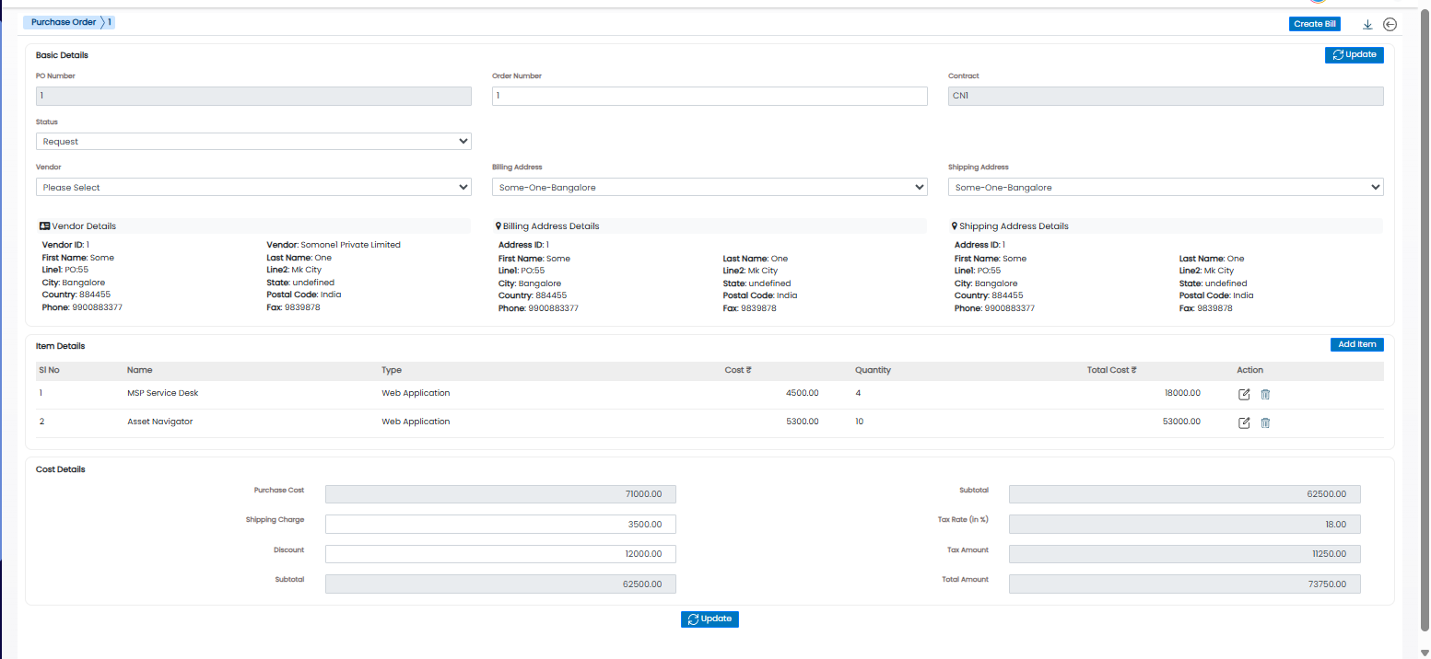1431x659 pixels.
Task: Click the Cost ₹ column header
Action: (738, 370)
